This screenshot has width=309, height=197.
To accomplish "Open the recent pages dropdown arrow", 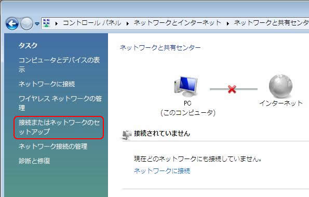I will point(37,24).
